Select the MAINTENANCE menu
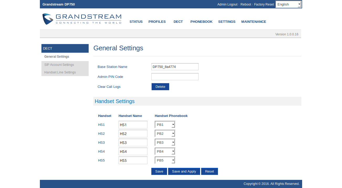The width and height of the screenshot is (342, 188). [253, 22]
